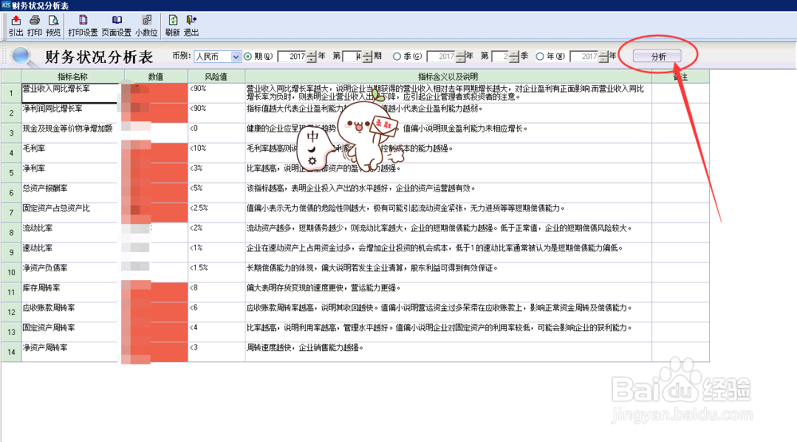Image resolution: width=797 pixels, height=442 pixels.
Task: Select the 速动比率 cell
Action: (x=71, y=252)
